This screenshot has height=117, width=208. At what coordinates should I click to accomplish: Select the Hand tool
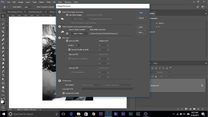click(x=3, y=87)
